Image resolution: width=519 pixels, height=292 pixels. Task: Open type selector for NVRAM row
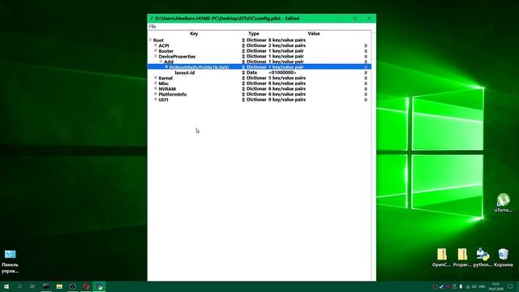243,88
